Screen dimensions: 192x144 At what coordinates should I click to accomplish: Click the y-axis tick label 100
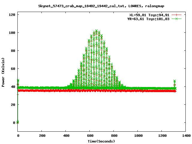(12, 33)
